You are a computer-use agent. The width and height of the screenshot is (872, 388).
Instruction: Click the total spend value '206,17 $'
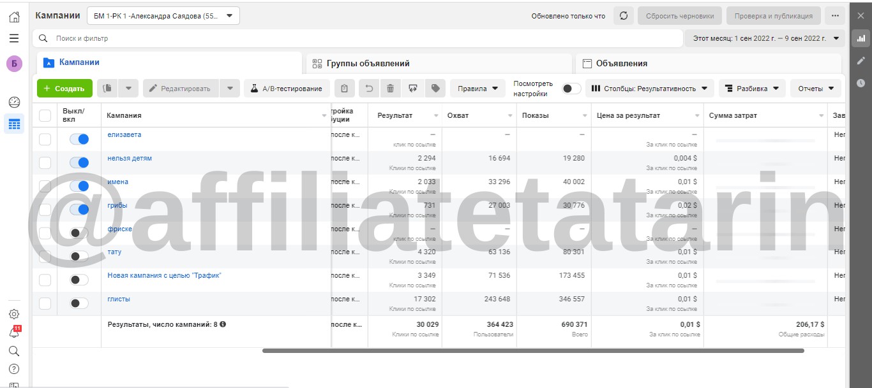pyautogui.click(x=810, y=324)
